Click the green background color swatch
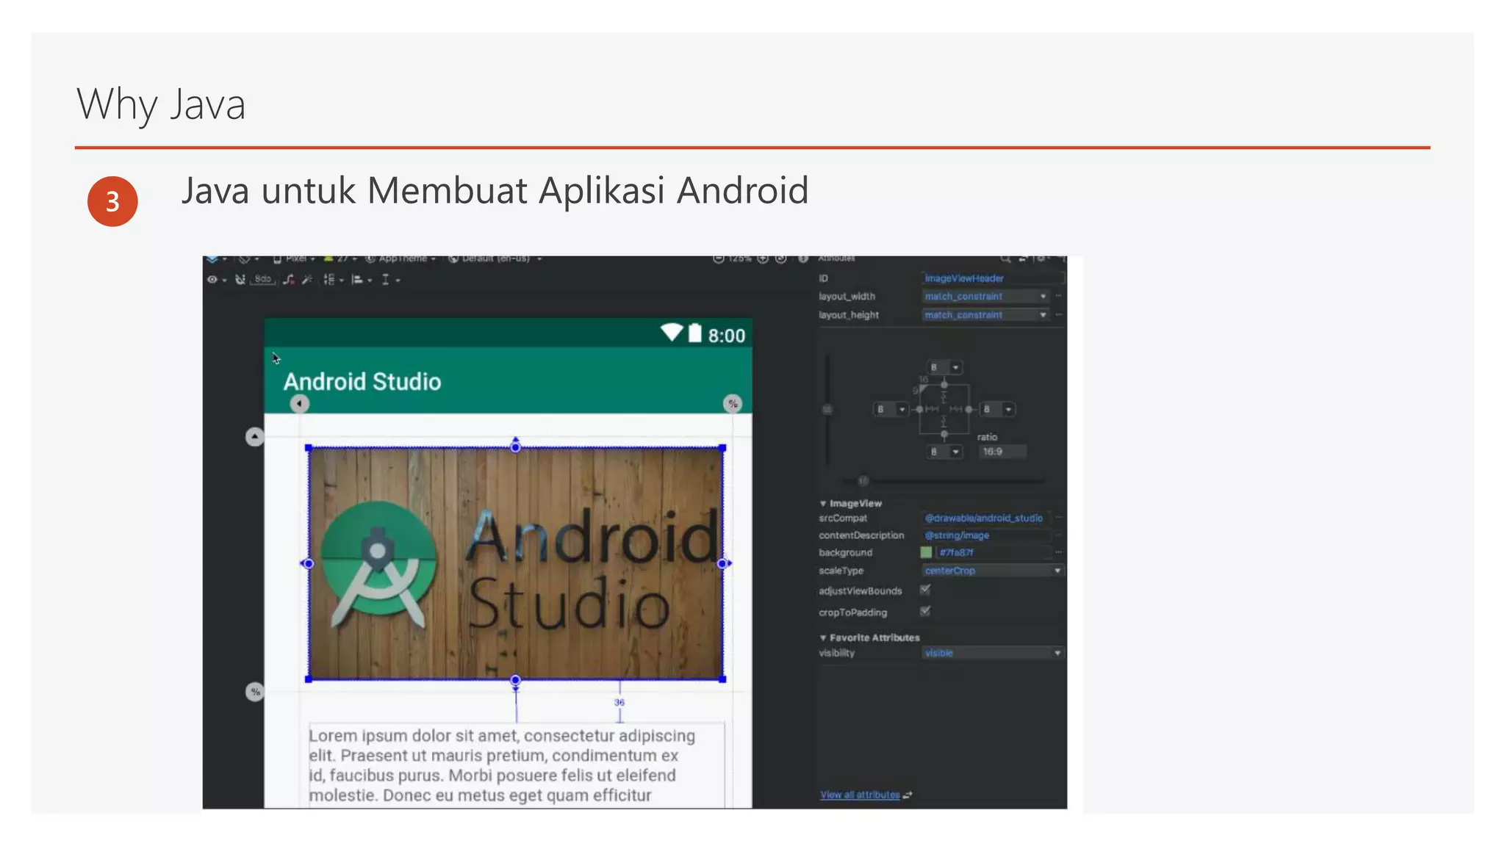 pyautogui.click(x=926, y=552)
